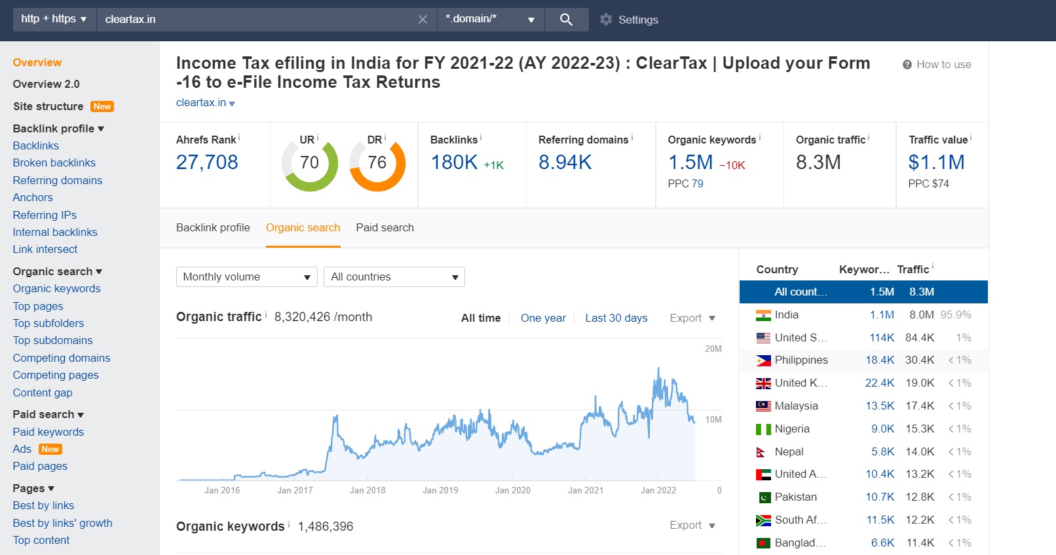Select the All countries table row

click(863, 292)
